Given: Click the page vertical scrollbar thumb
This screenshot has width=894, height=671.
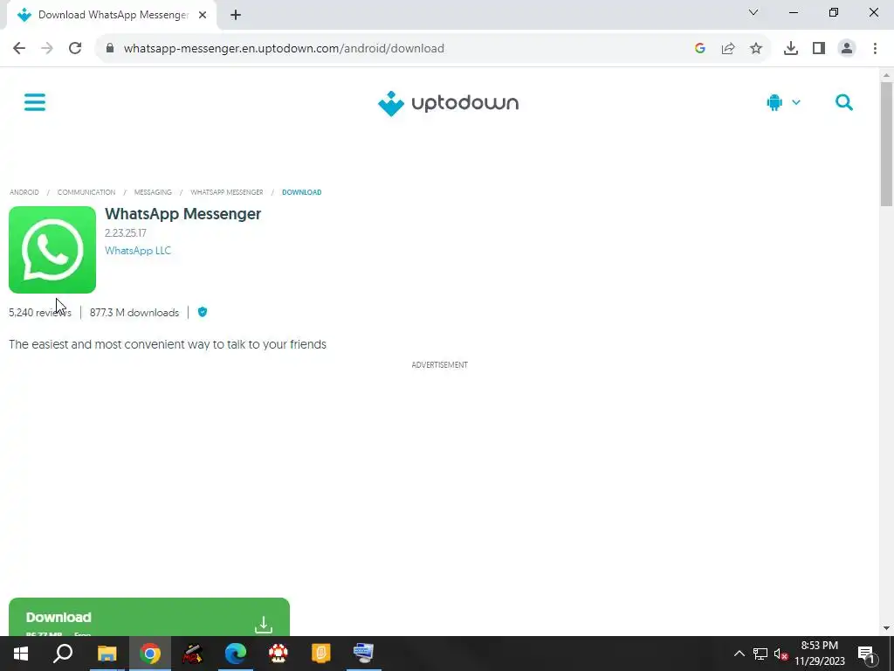Looking at the screenshot, I should click(x=886, y=144).
